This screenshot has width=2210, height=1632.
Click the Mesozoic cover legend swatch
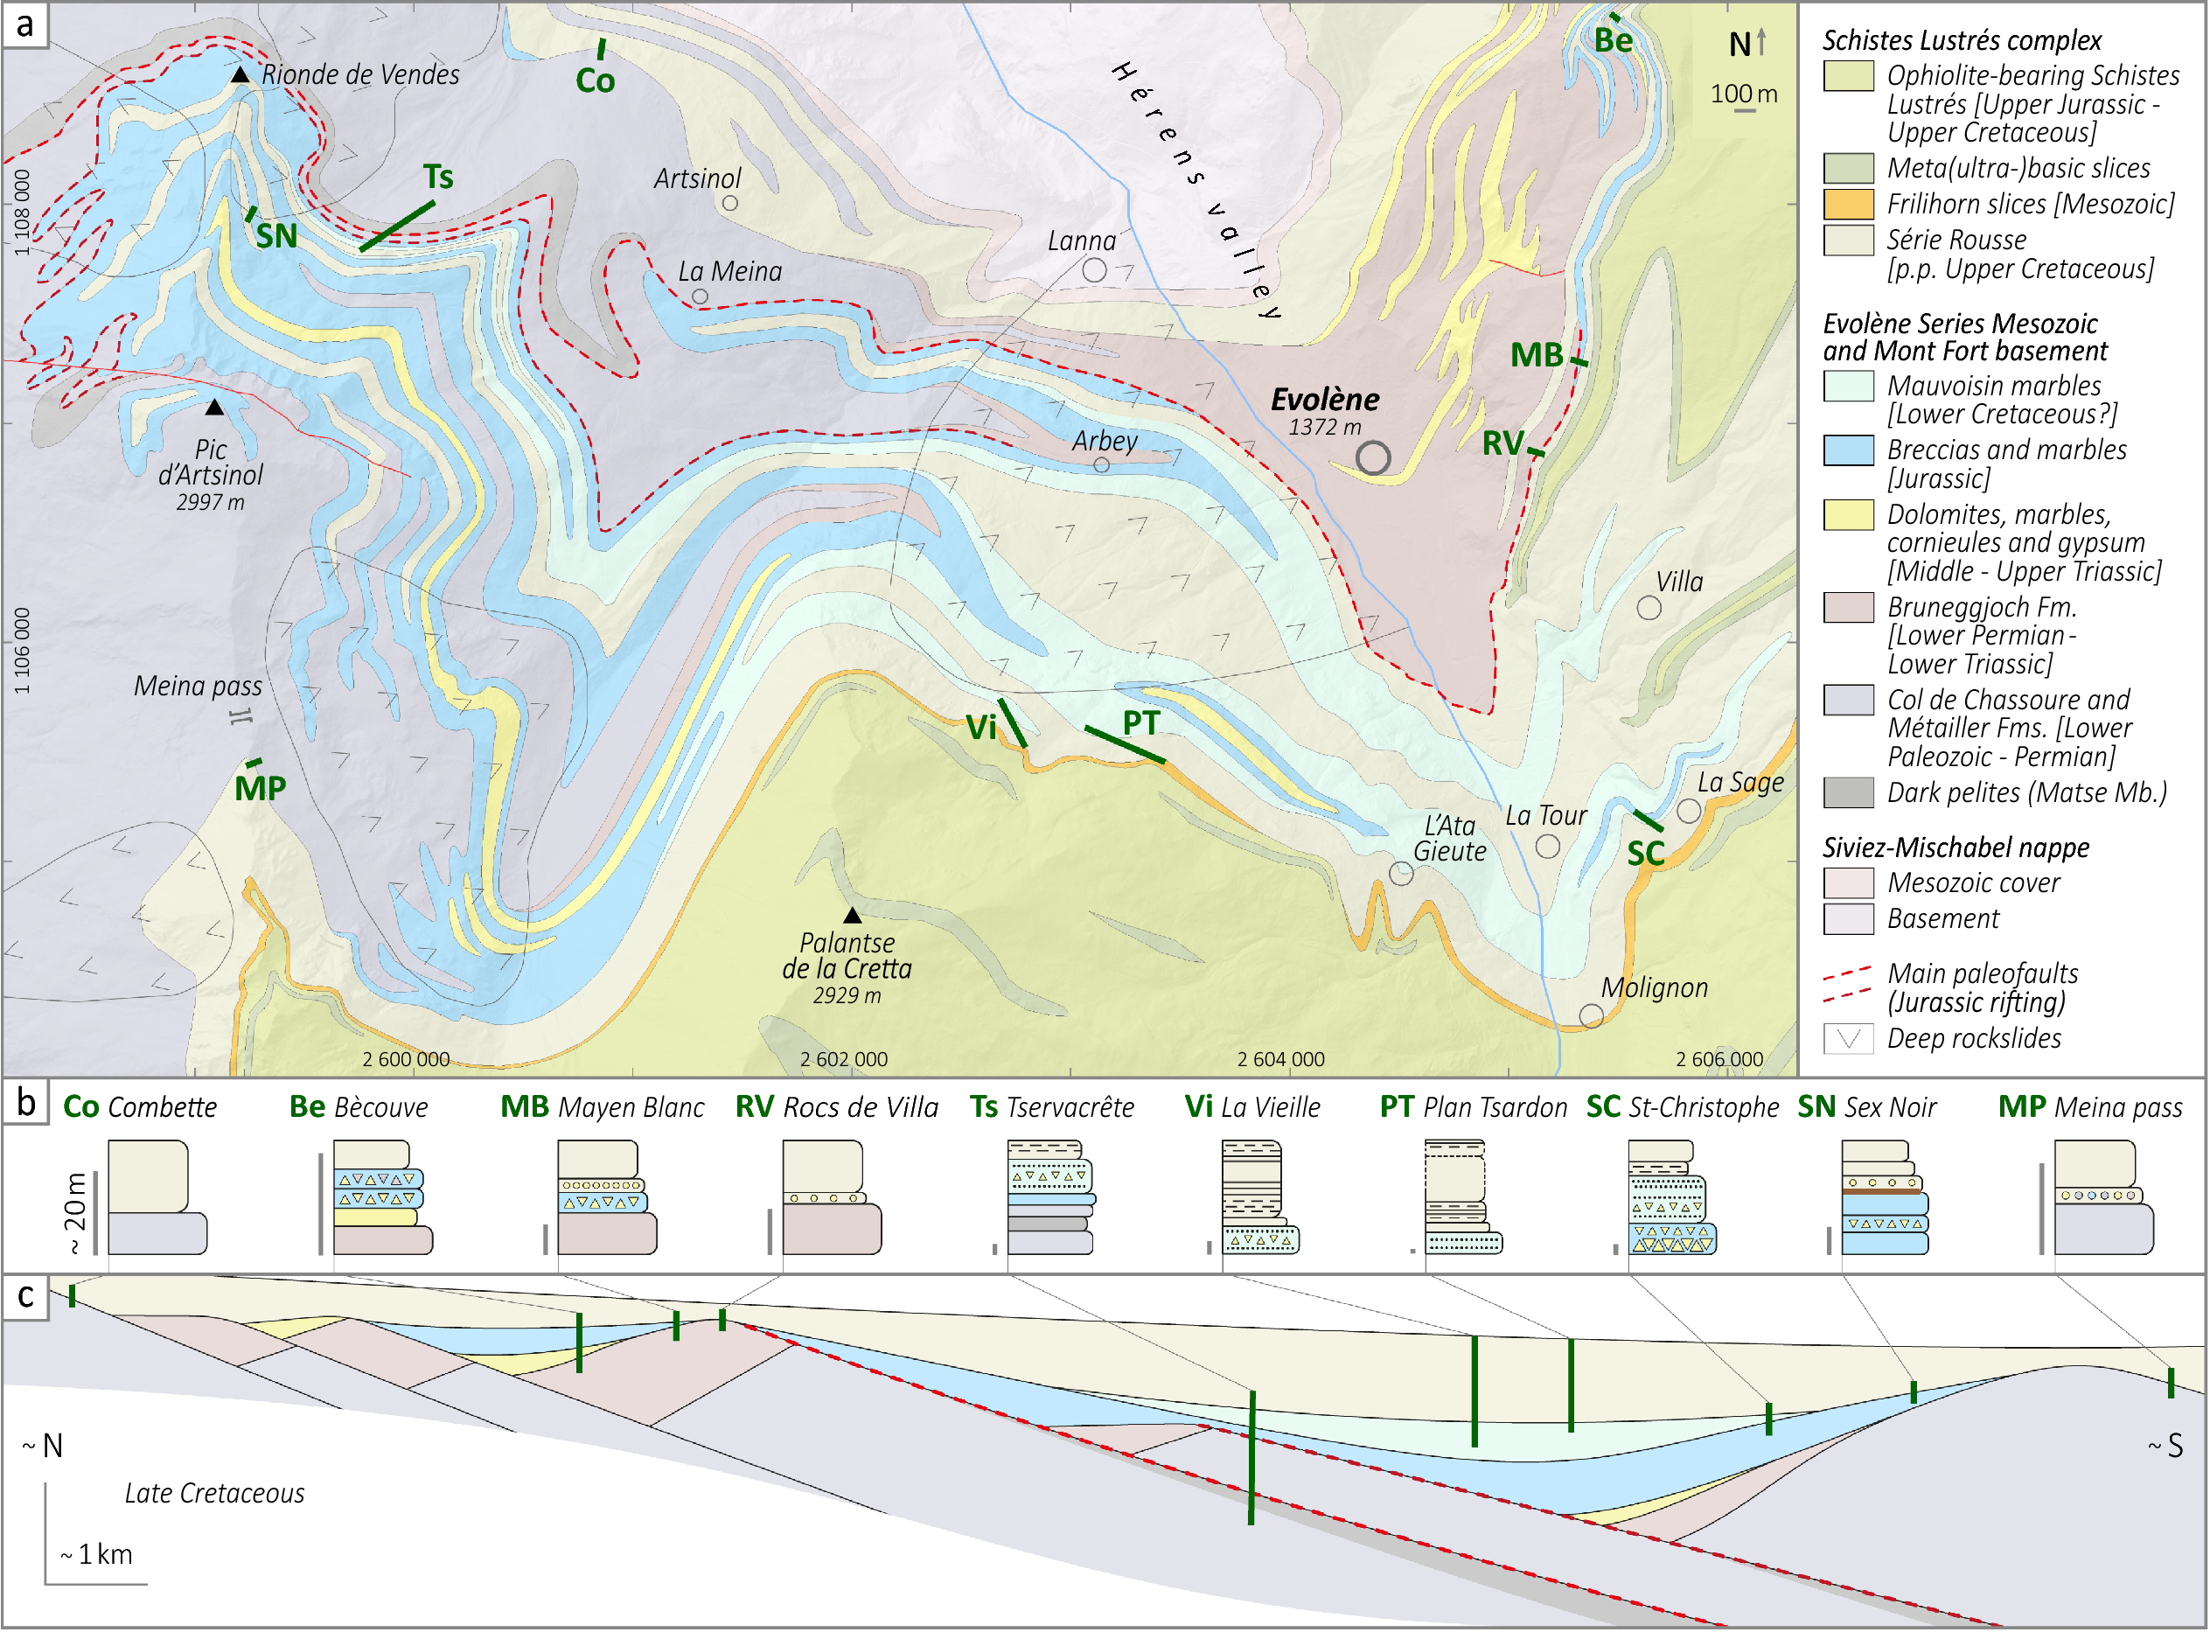[1849, 882]
